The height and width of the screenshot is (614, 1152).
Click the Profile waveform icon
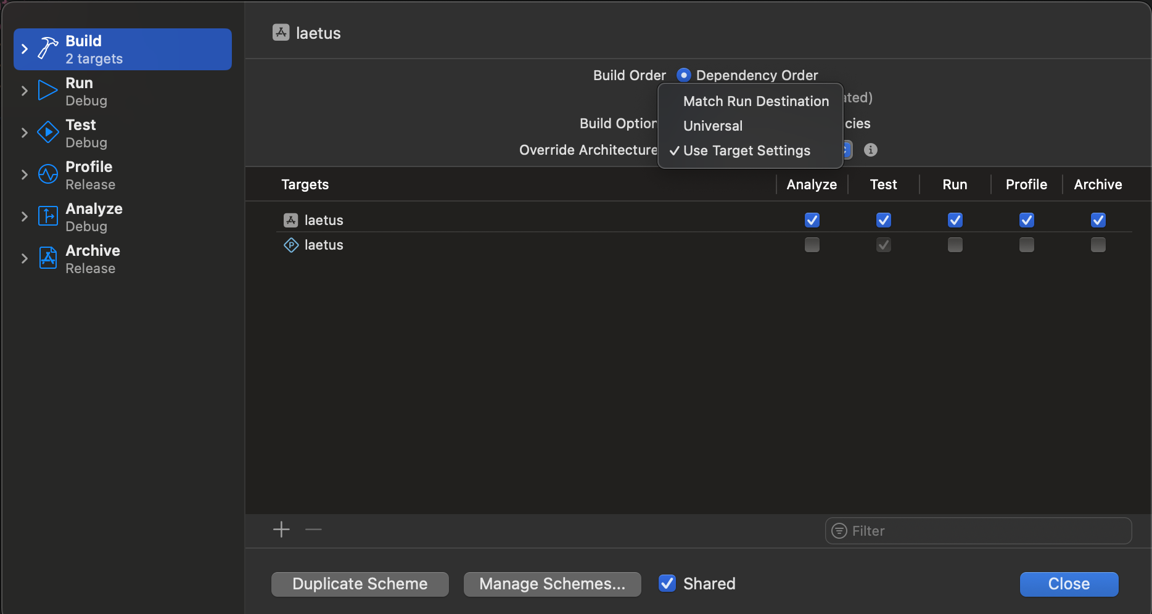(47, 174)
